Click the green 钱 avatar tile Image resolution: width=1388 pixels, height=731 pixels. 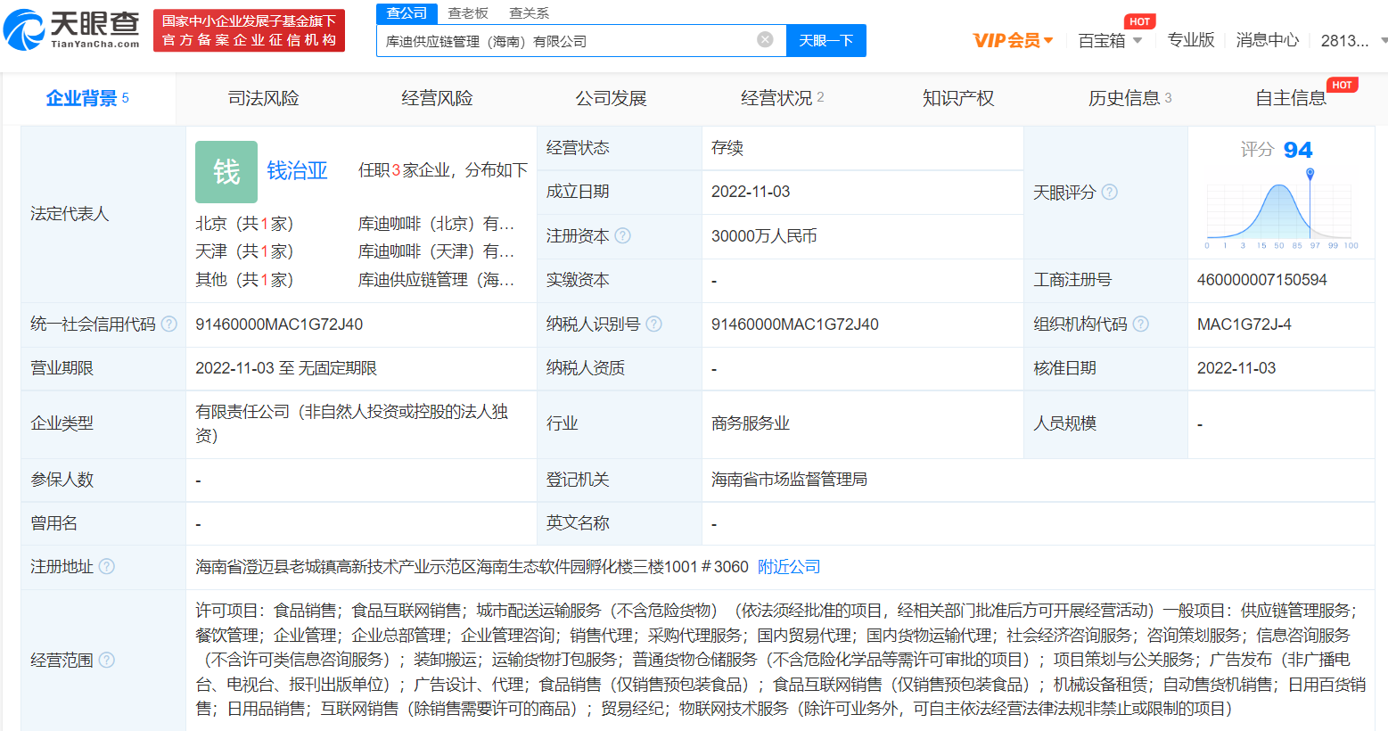[x=226, y=172]
